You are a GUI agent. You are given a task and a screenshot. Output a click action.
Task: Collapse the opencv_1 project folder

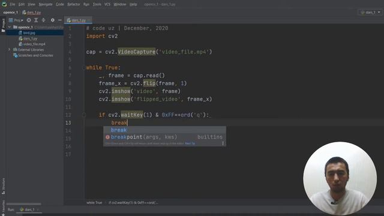click(10, 27)
